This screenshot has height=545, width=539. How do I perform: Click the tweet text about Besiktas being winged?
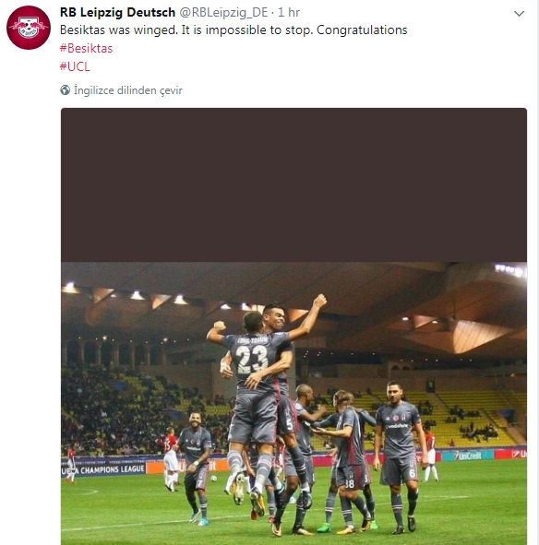coord(234,30)
